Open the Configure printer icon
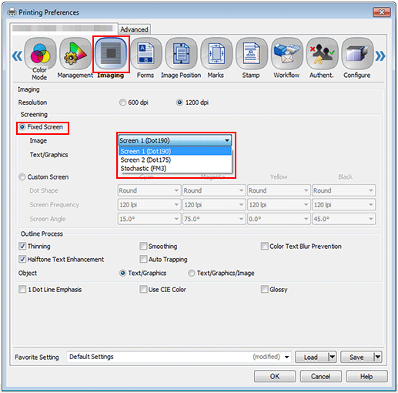The width and height of the screenshot is (398, 393). (357, 54)
